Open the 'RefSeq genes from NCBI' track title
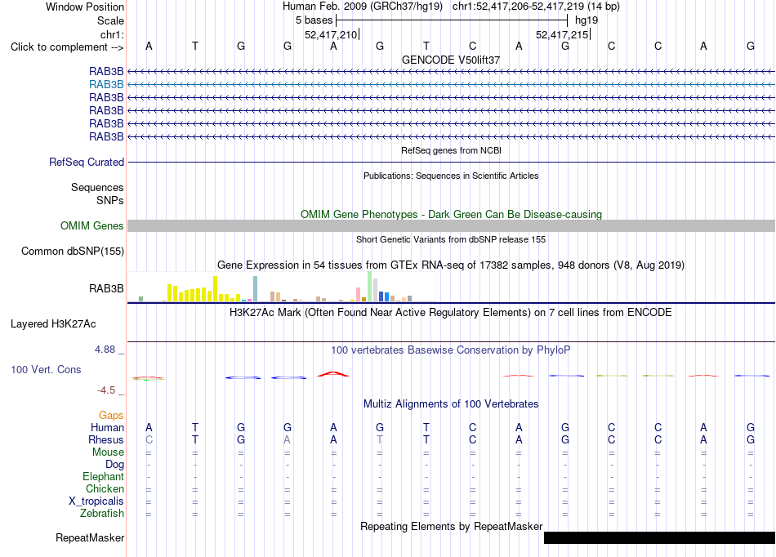Image resolution: width=776 pixels, height=557 pixels. pyautogui.click(x=451, y=150)
